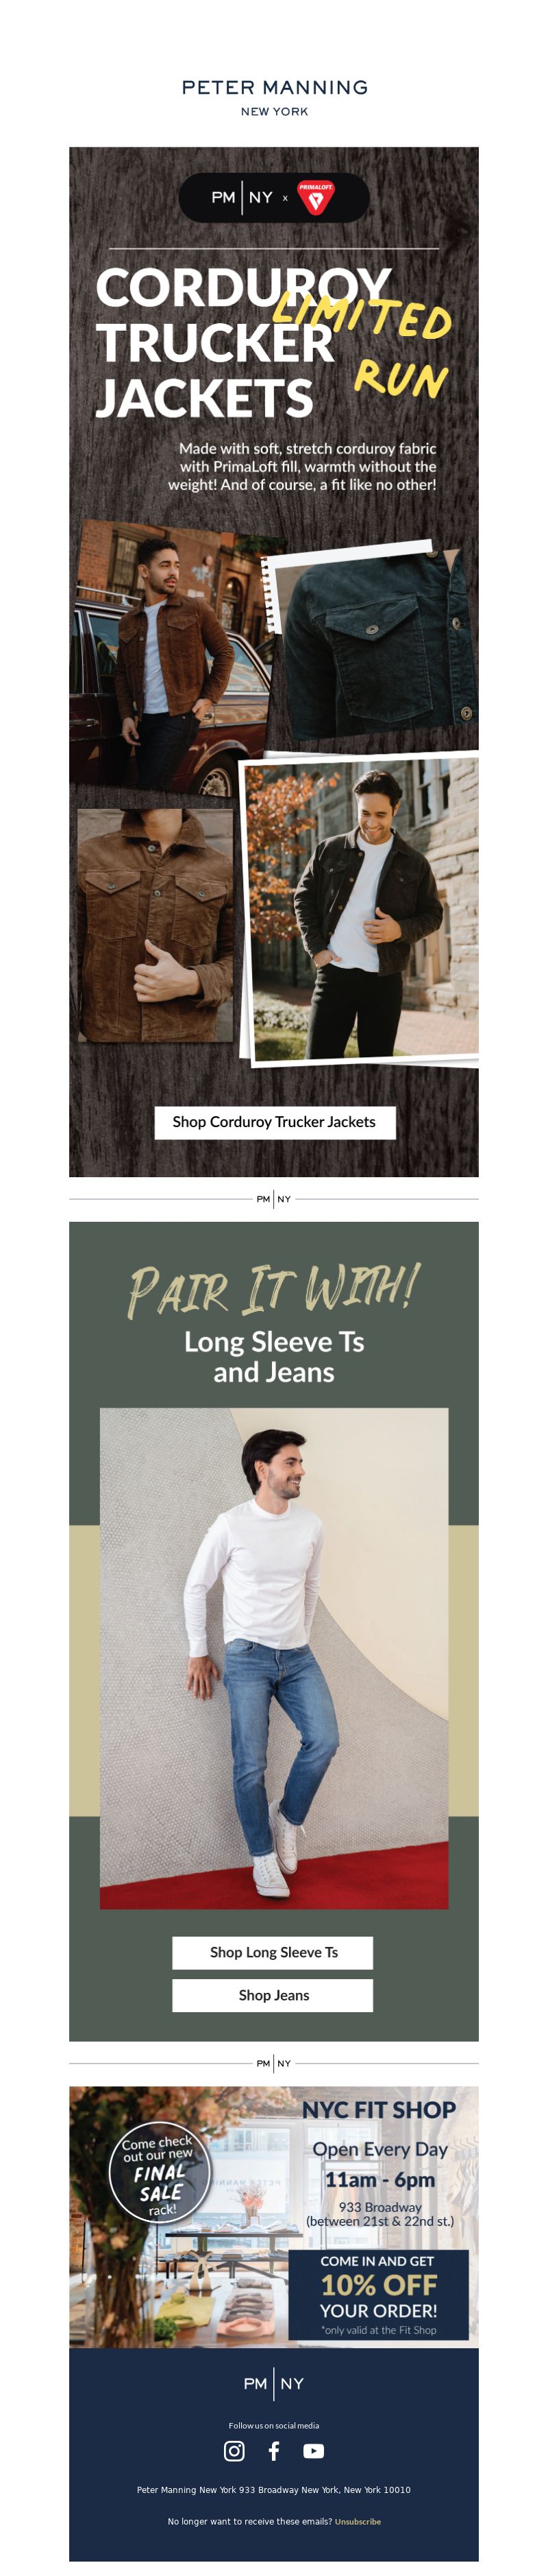Open the Instagram social icon
This screenshot has height=2576, width=548.
[x=234, y=2451]
